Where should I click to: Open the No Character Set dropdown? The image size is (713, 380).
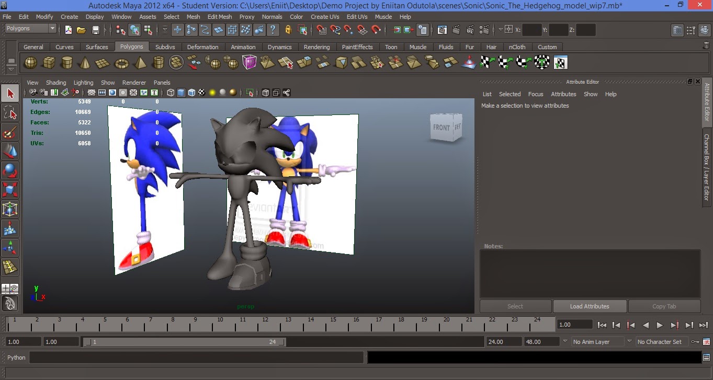point(661,341)
